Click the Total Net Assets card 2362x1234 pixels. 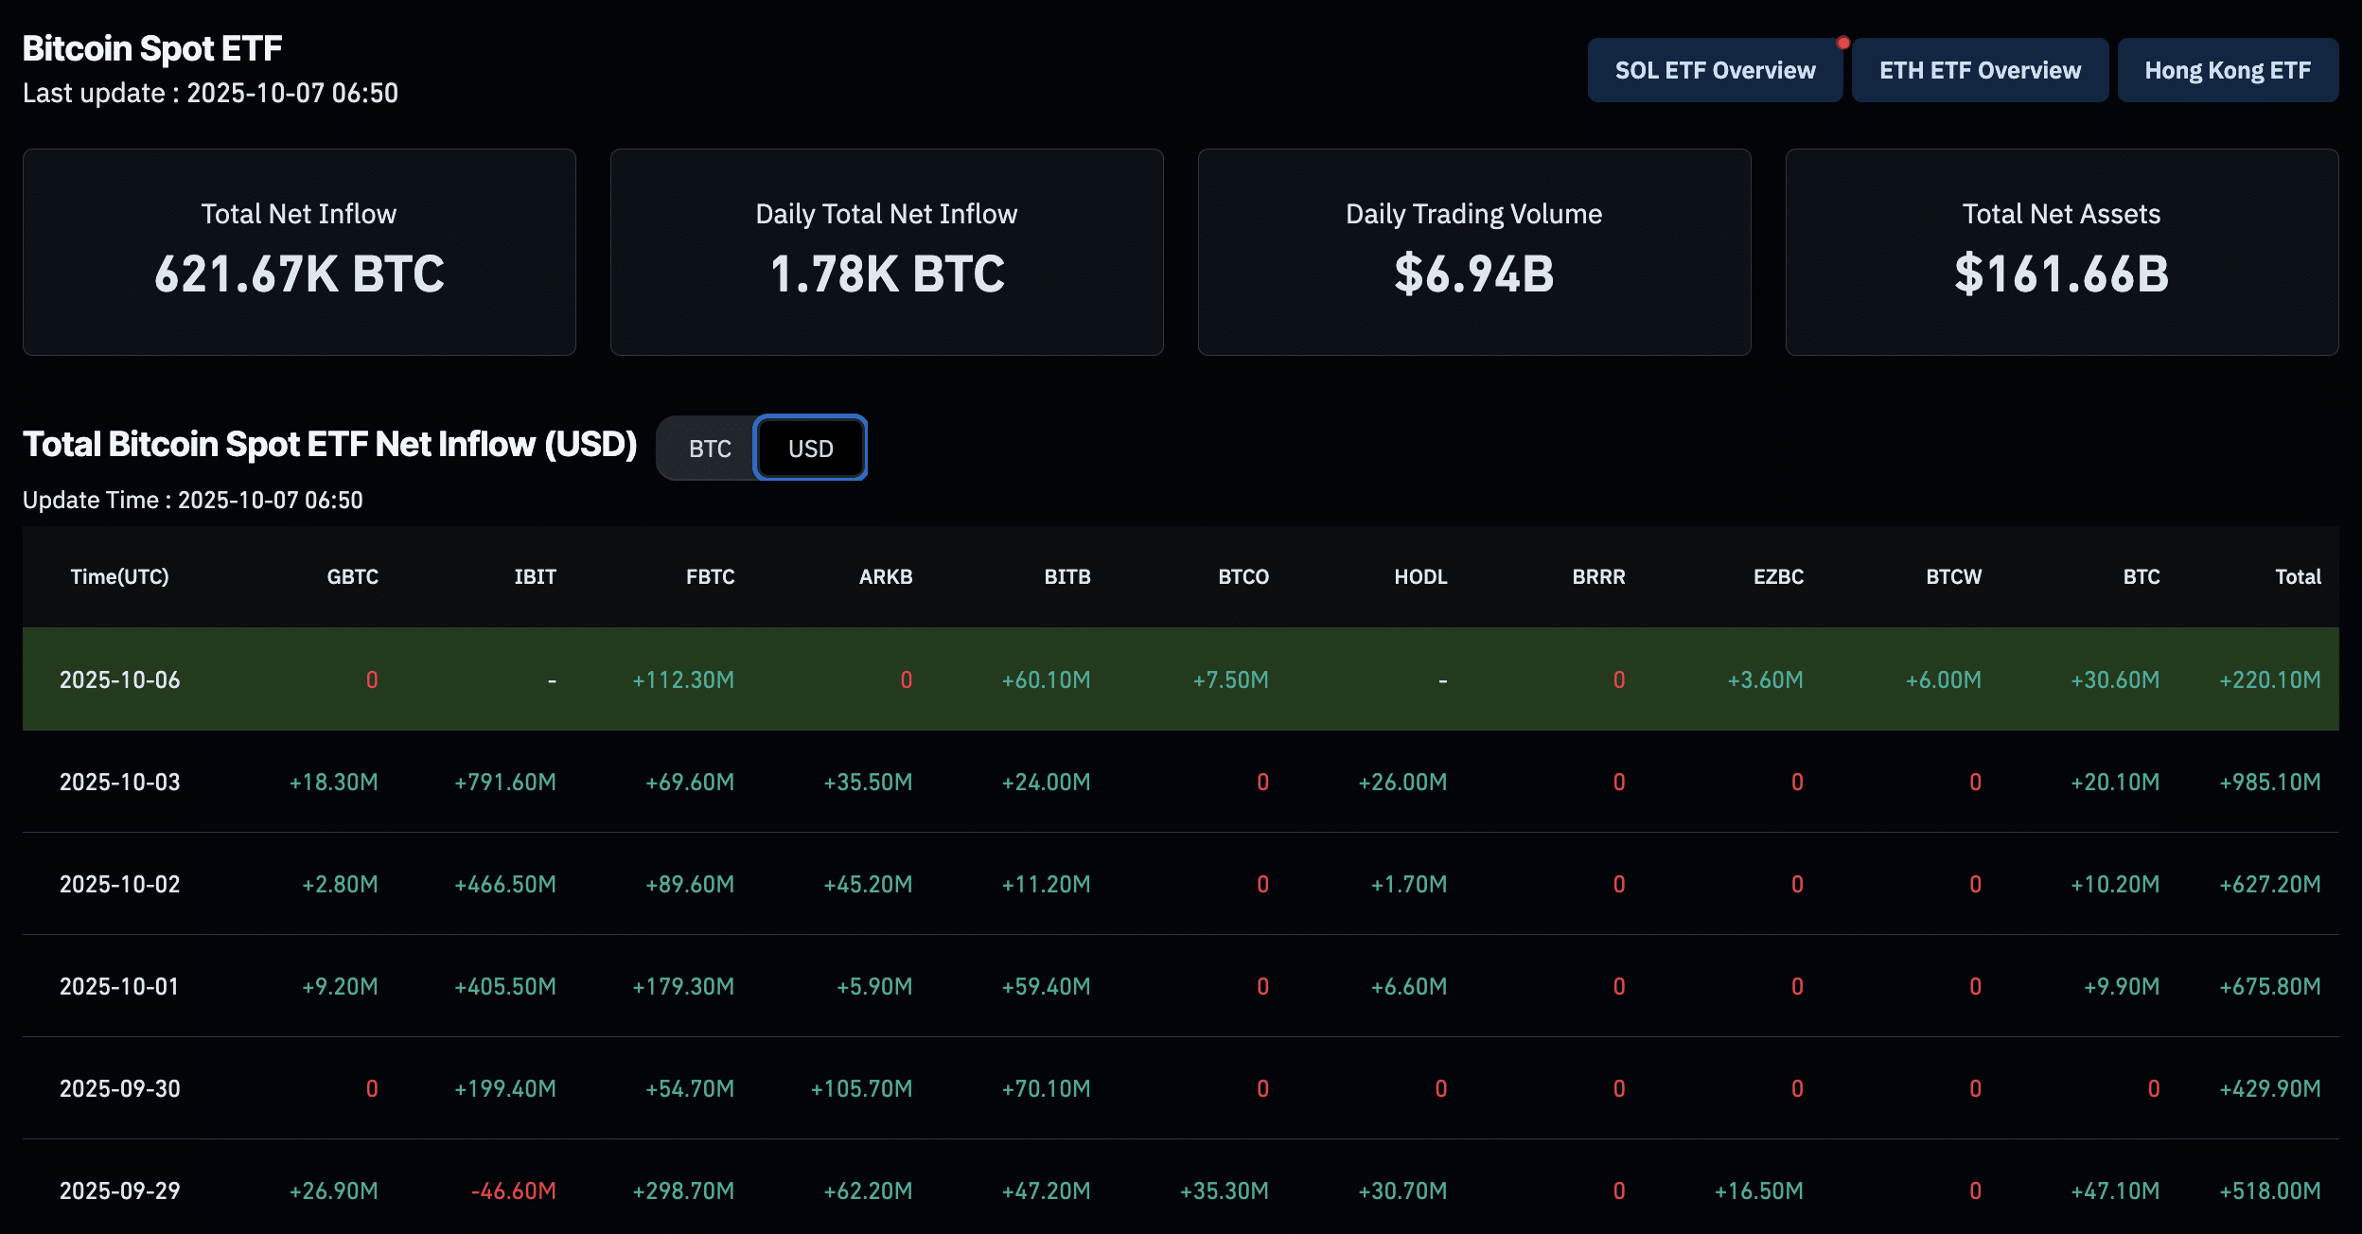coord(2062,252)
